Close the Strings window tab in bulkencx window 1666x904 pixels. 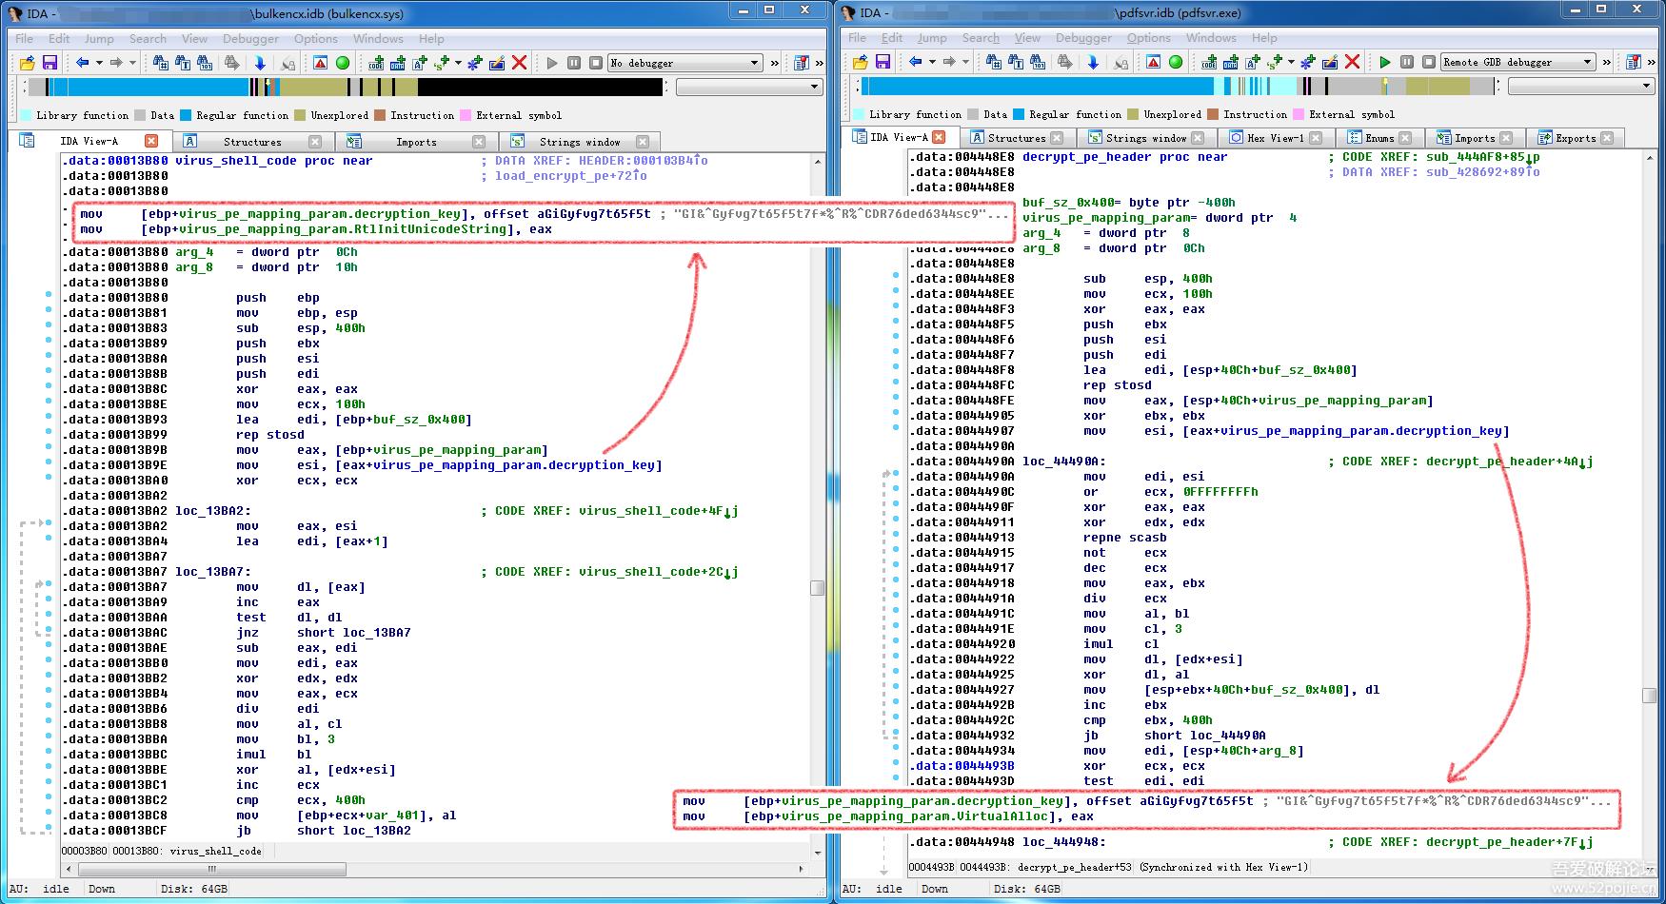tap(643, 142)
